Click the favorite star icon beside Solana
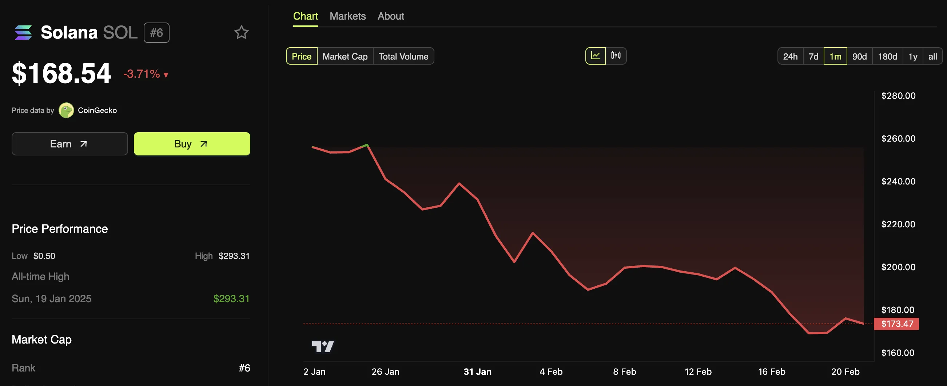The image size is (947, 386). point(241,33)
